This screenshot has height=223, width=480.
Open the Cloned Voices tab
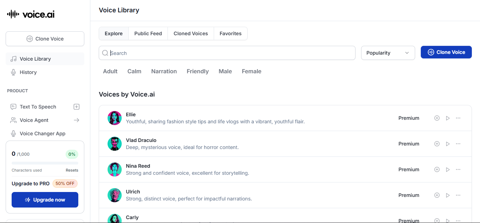tap(191, 33)
